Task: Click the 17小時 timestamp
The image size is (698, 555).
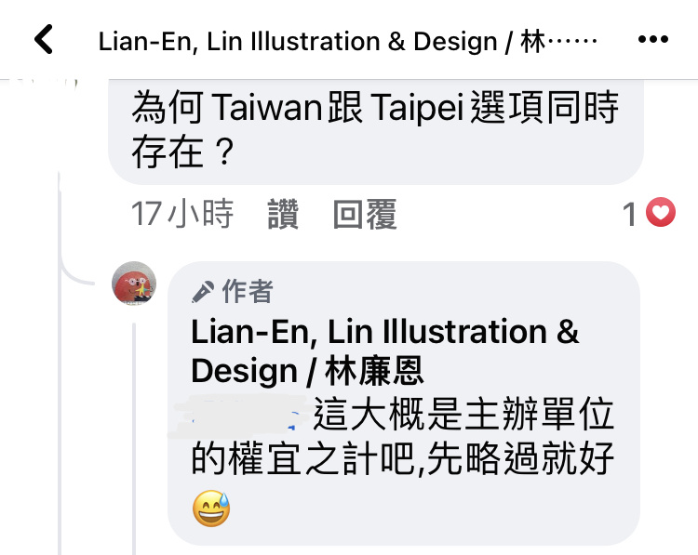Action: 182,214
